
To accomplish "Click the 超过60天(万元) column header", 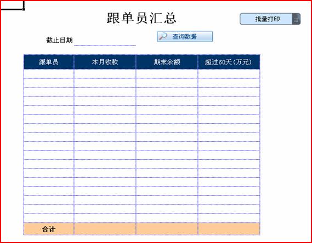I will point(229,62).
